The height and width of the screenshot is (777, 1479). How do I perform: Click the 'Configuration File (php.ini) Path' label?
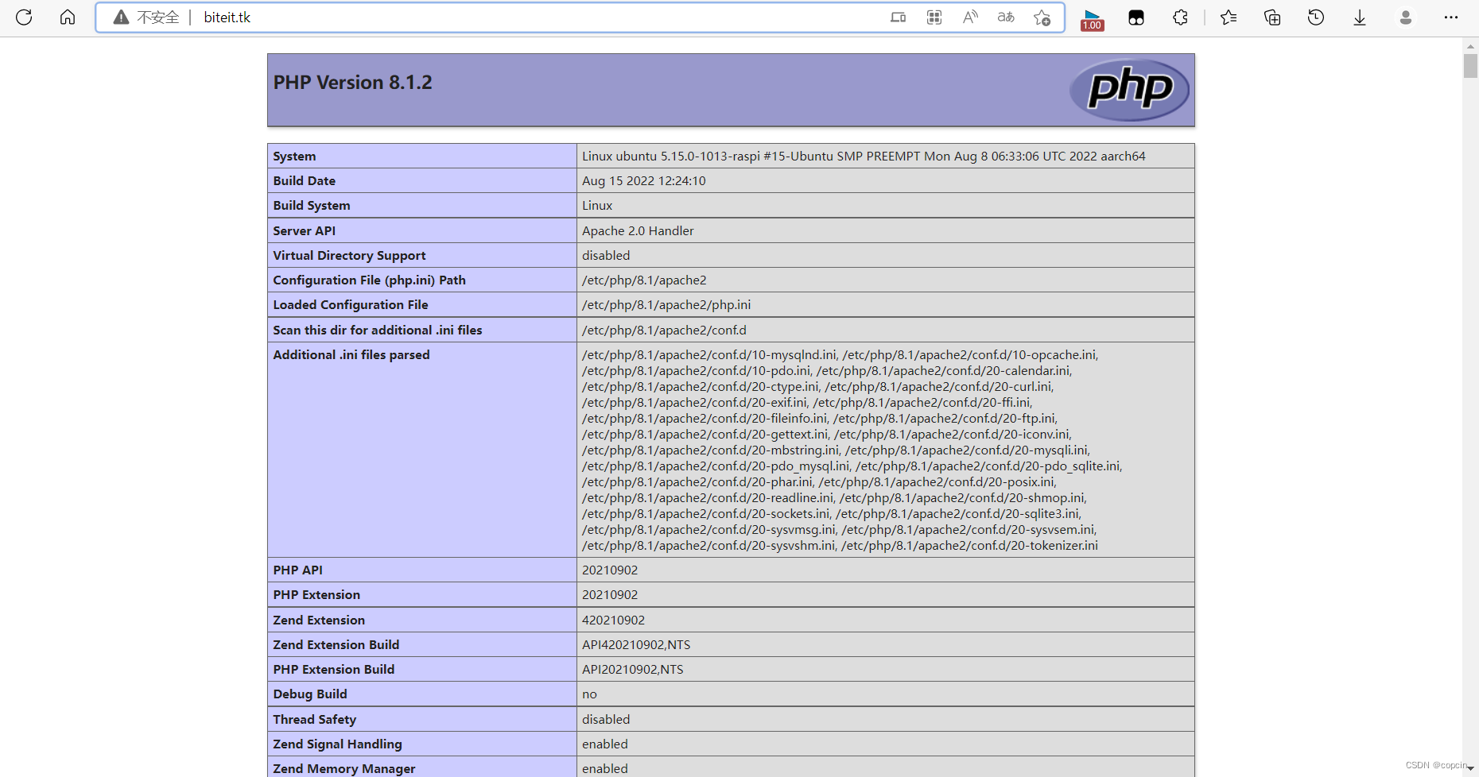(369, 280)
